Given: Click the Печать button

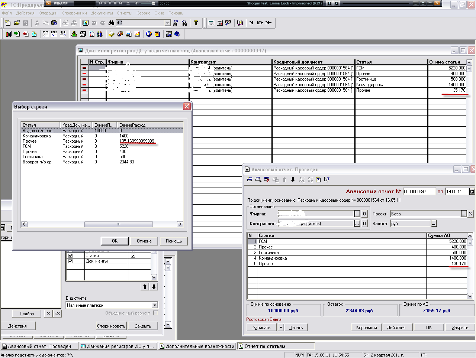Looking at the screenshot, I should (x=296, y=328).
